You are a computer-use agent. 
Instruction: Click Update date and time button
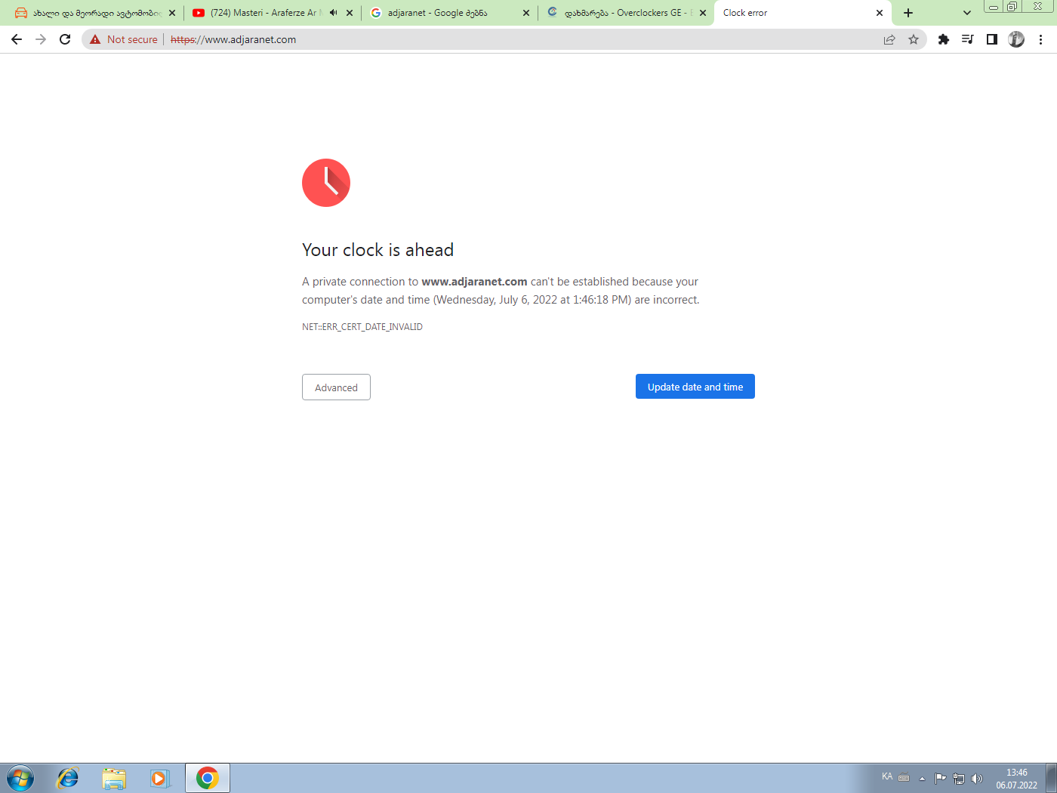[x=695, y=387]
